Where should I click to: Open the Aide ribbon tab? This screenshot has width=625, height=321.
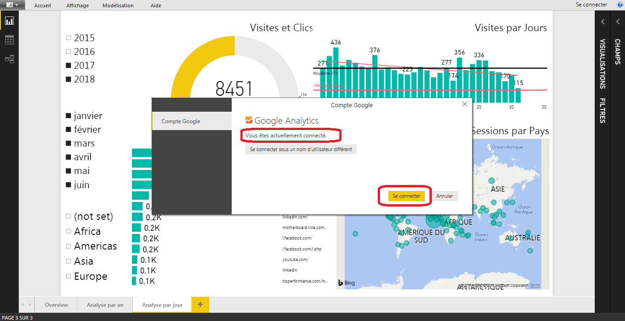(x=156, y=5)
